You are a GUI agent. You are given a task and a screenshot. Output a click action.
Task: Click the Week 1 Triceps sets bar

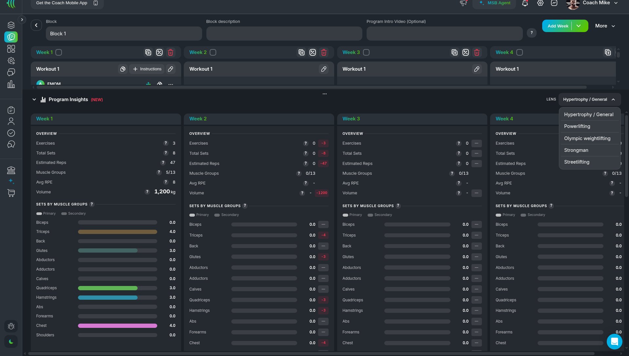(x=117, y=232)
